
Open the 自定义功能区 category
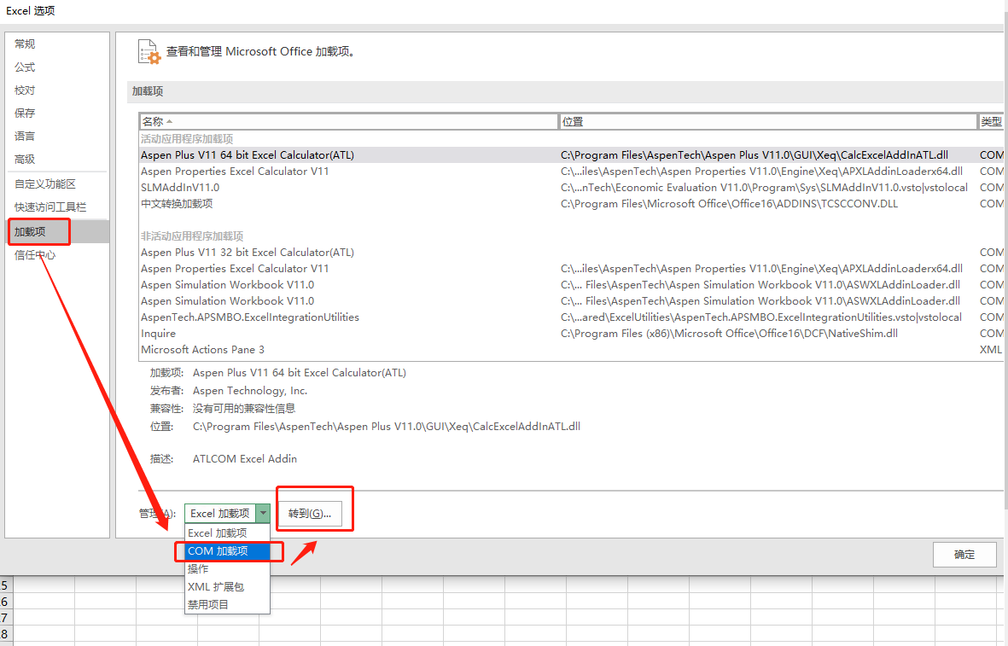pos(57,183)
